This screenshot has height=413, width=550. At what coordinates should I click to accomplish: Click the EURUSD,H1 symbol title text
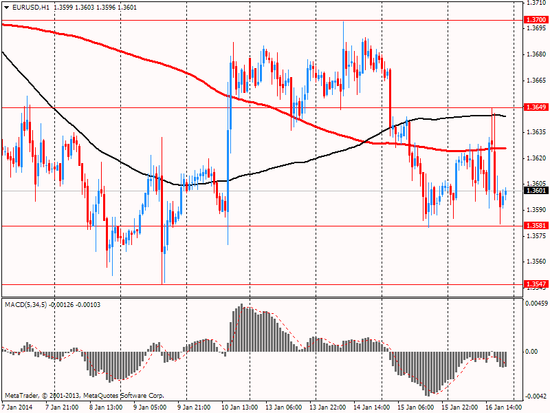click(31, 8)
